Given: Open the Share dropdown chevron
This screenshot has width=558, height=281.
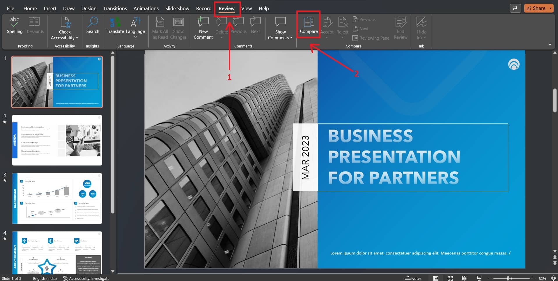Looking at the screenshot, I should [550, 8].
